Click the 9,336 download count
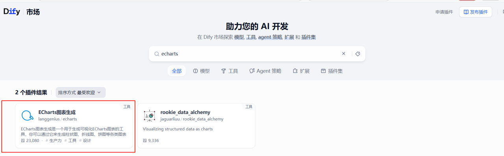The width and height of the screenshot is (504, 156). point(154,141)
